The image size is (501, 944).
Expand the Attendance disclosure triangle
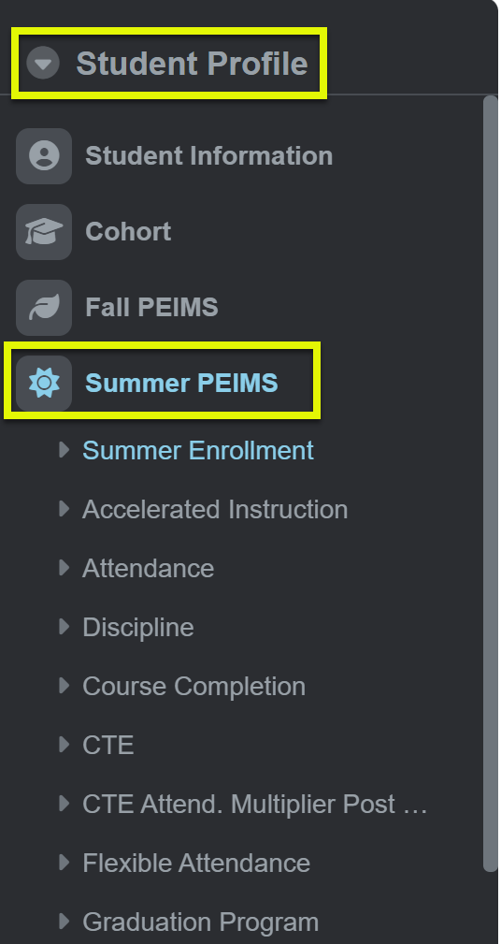tap(64, 568)
